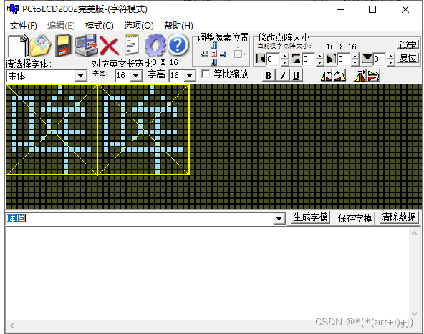Click the left margin value field
Viewport: 424px width, 334px height.
[x=274, y=59]
